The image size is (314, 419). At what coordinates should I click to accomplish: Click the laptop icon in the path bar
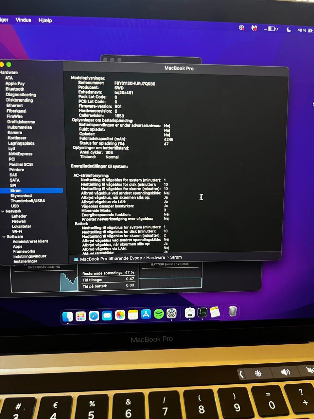(76, 259)
